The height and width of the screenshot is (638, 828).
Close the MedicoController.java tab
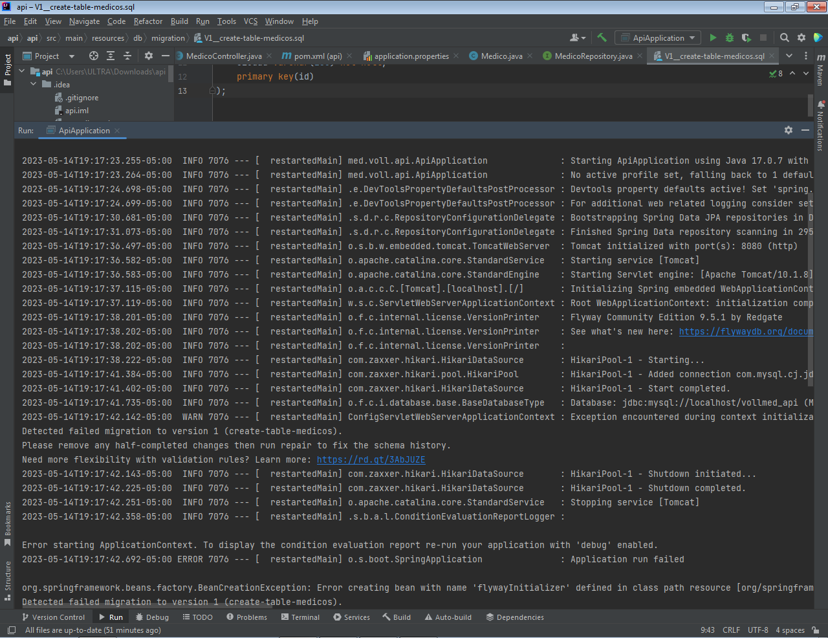point(269,56)
